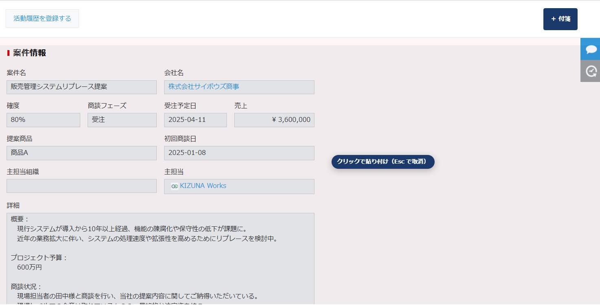Click the 主担当組織 label
This screenshot has height=305, width=600.
tap(23, 172)
